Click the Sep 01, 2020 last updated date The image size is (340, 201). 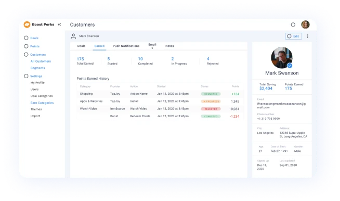tap(288, 165)
